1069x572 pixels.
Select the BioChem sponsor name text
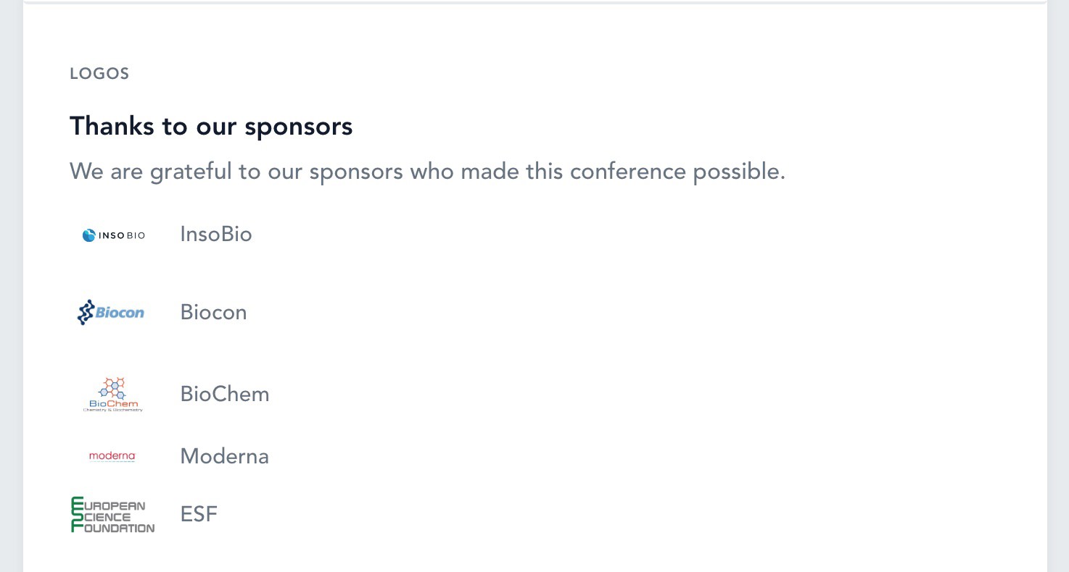tap(225, 395)
